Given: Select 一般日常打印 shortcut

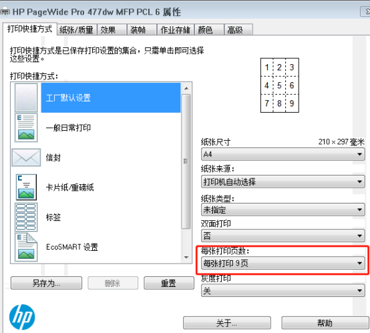Looking at the screenshot, I should coord(111,127).
